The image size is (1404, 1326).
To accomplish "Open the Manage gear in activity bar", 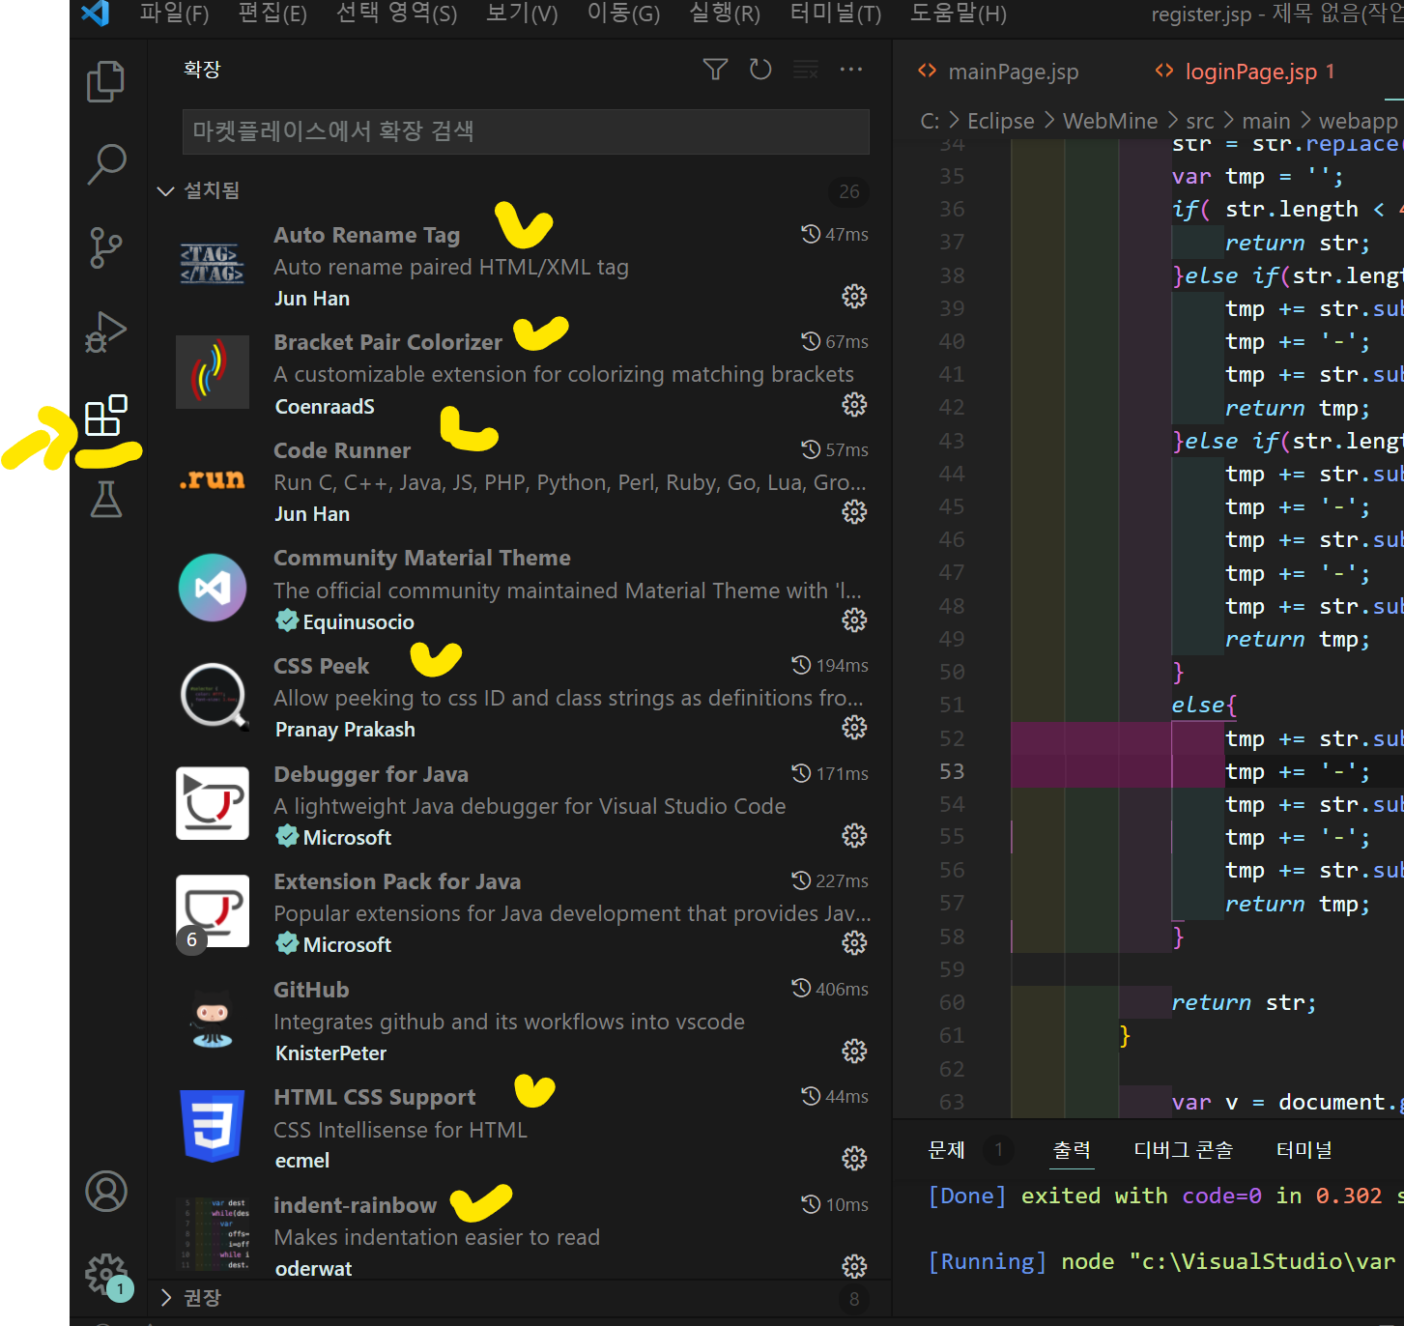I will click(x=106, y=1274).
